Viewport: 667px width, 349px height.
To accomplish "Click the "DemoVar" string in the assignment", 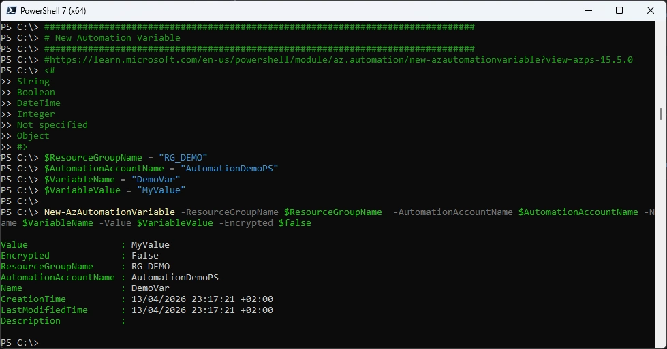I will 158,180.
